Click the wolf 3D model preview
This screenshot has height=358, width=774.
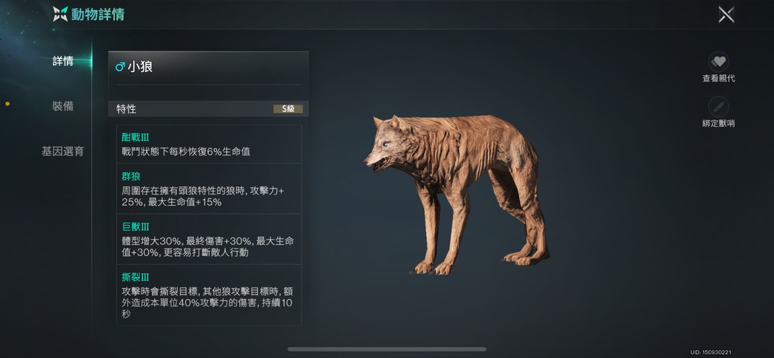pyautogui.click(x=457, y=194)
